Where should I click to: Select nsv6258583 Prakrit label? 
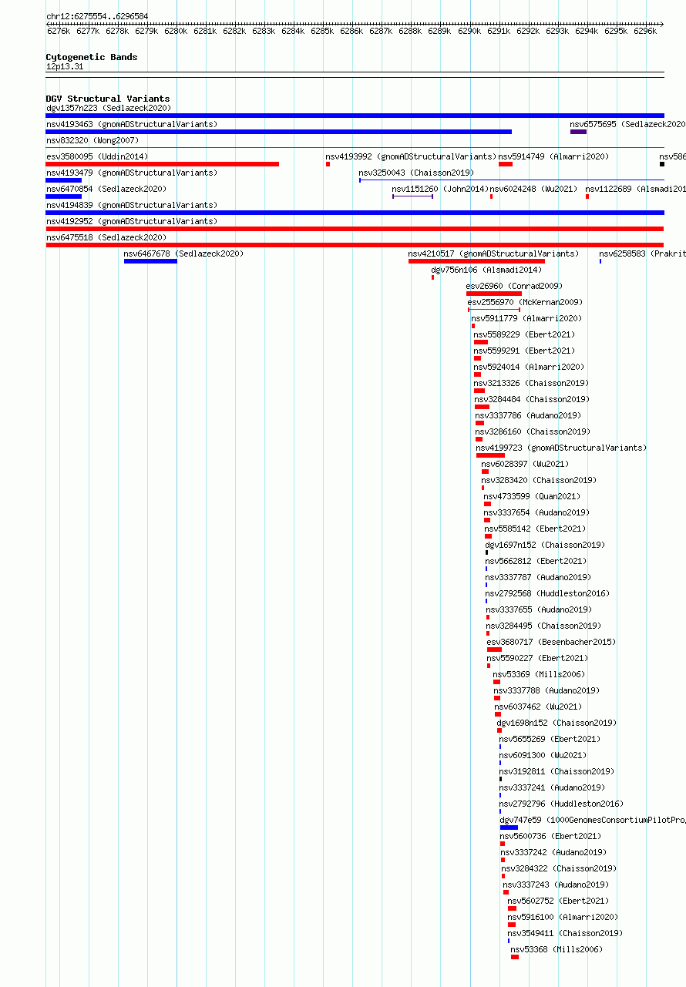[x=642, y=253]
